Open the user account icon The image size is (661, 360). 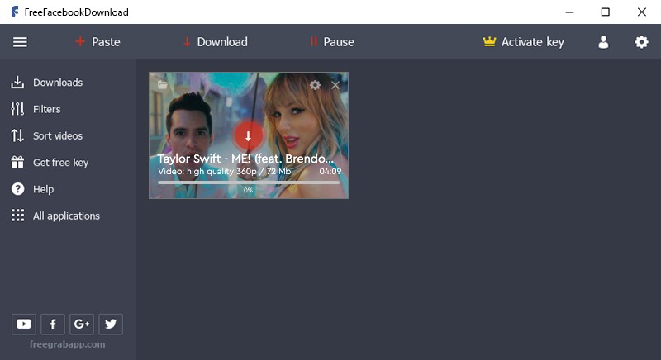(x=603, y=42)
